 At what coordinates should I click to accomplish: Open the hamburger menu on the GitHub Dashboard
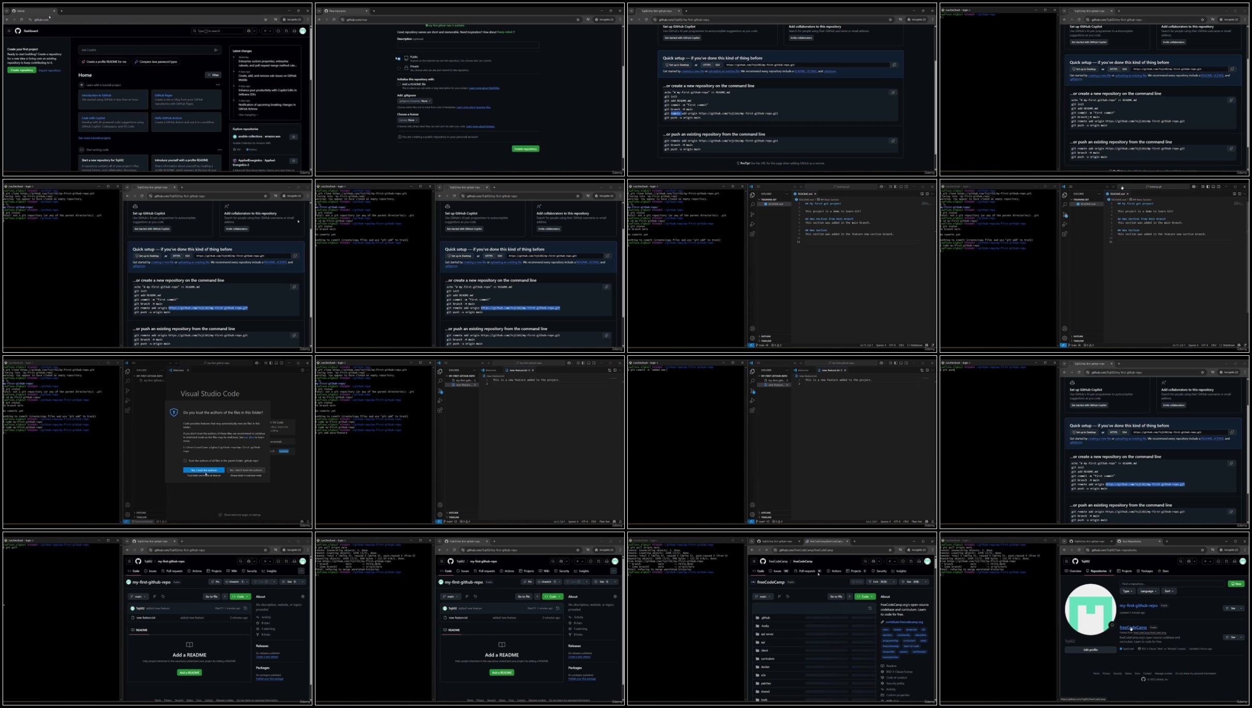pyautogui.click(x=9, y=31)
